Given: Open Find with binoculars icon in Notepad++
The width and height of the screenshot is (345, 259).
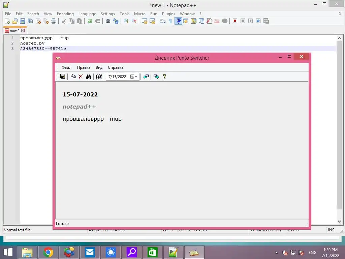Looking at the screenshot, I should pyautogui.click(x=108, y=21).
